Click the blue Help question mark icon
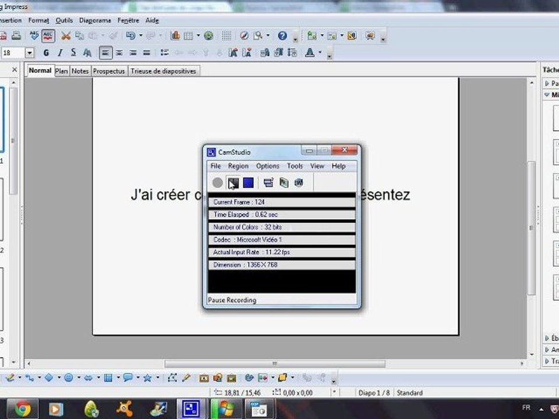The height and width of the screenshot is (419, 559). pos(282,35)
